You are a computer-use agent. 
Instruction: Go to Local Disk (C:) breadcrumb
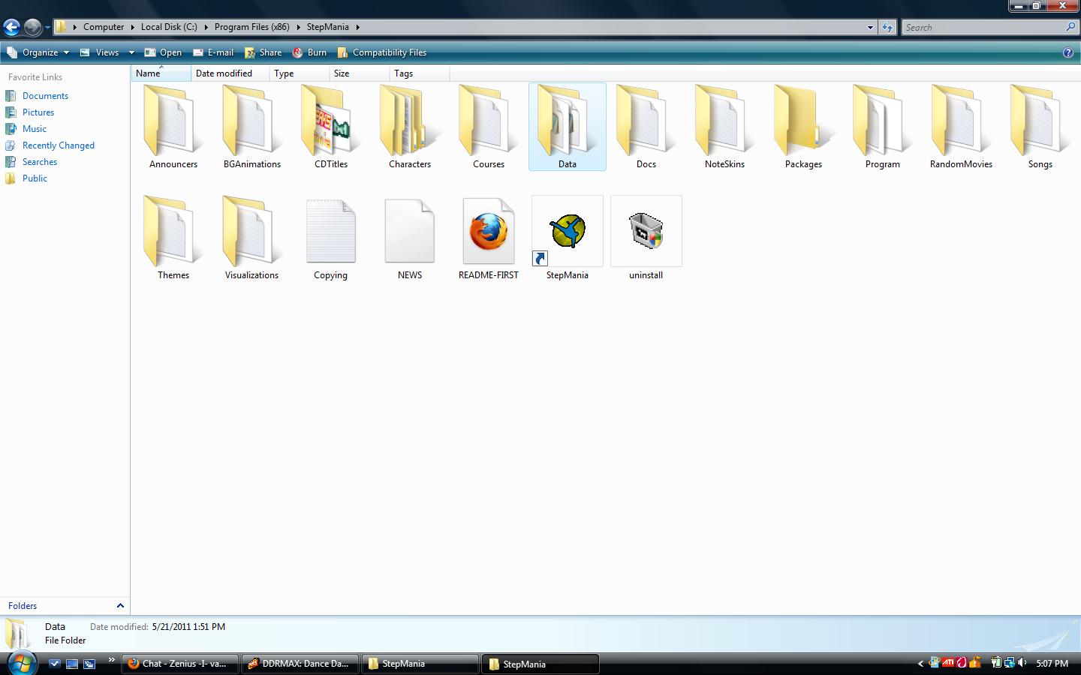pos(169,27)
